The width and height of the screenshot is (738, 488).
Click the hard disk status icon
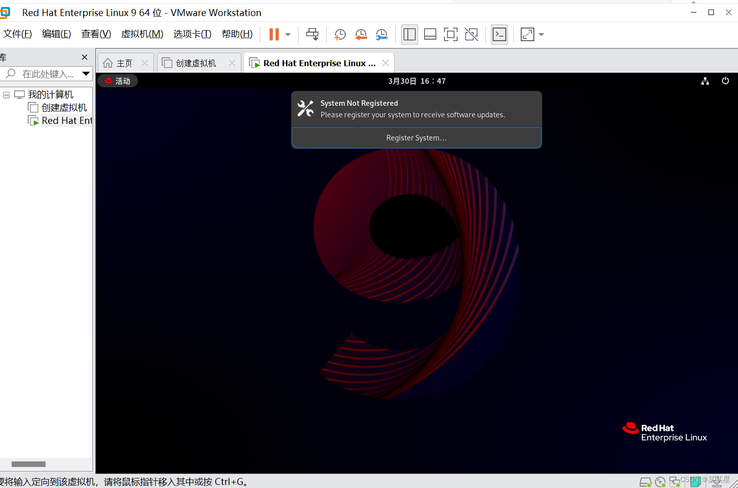[645, 482]
